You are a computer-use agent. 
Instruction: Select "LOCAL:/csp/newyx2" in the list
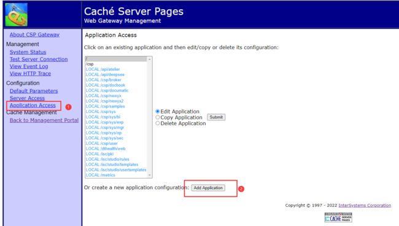coord(116,101)
